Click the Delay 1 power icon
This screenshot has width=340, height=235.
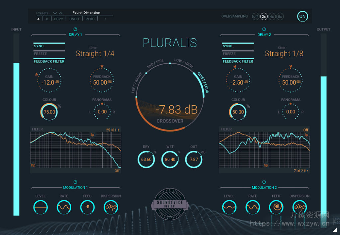(75, 29)
